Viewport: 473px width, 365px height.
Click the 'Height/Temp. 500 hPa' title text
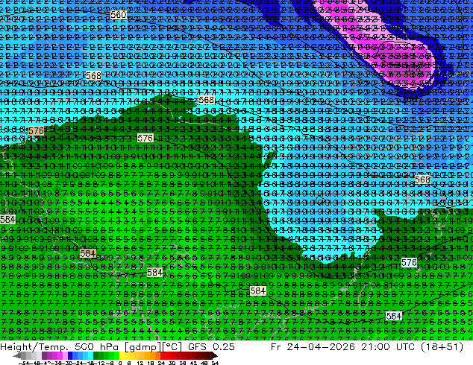pyautogui.click(x=59, y=347)
